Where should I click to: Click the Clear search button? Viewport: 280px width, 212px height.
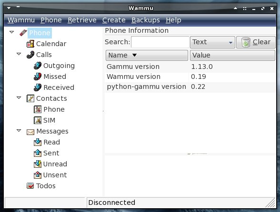tap(256, 42)
